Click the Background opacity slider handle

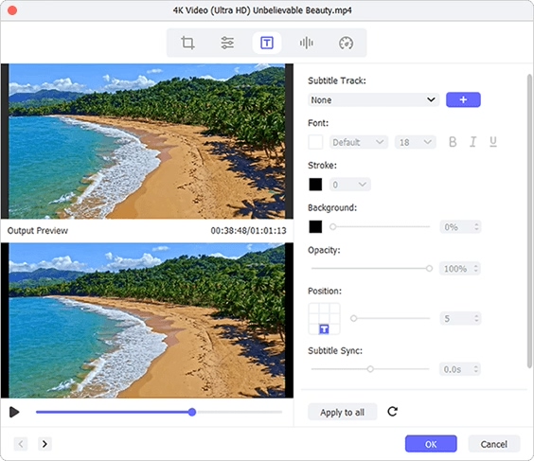coord(332,227)
